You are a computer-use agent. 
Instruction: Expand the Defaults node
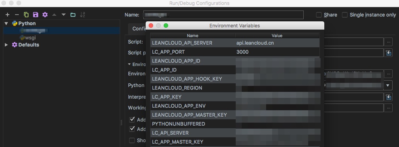(x=6, y=45)
